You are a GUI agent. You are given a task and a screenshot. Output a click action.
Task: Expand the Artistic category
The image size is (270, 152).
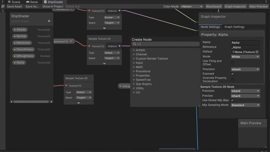coord(134,50)
